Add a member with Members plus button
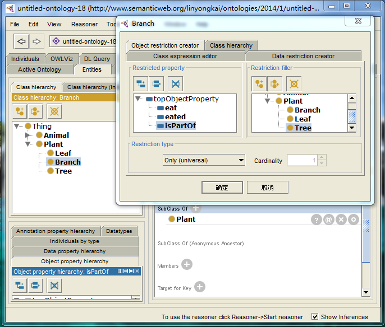Screen dimensions: 385x327 [187, 264]
